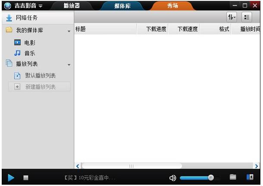Click the music note icon for 音乐

(17, 53)
